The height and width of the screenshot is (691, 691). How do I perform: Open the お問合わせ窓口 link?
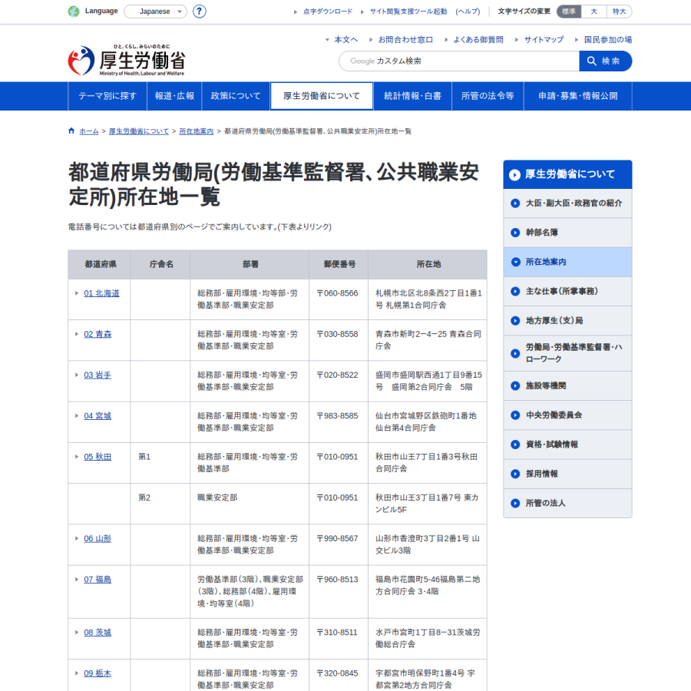click(405, 40)
